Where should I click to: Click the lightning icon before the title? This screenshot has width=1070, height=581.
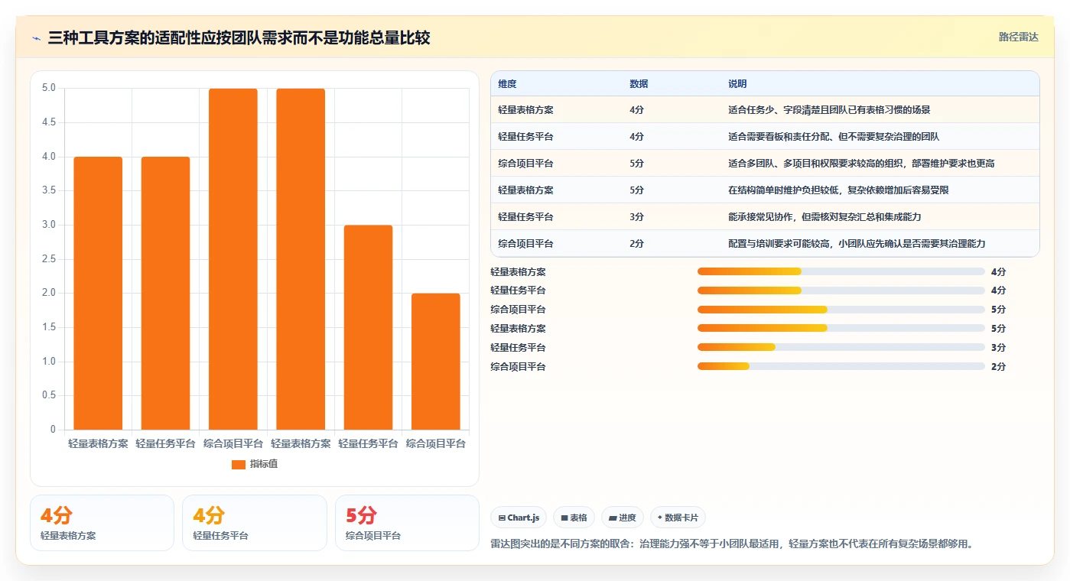point(37,38)
